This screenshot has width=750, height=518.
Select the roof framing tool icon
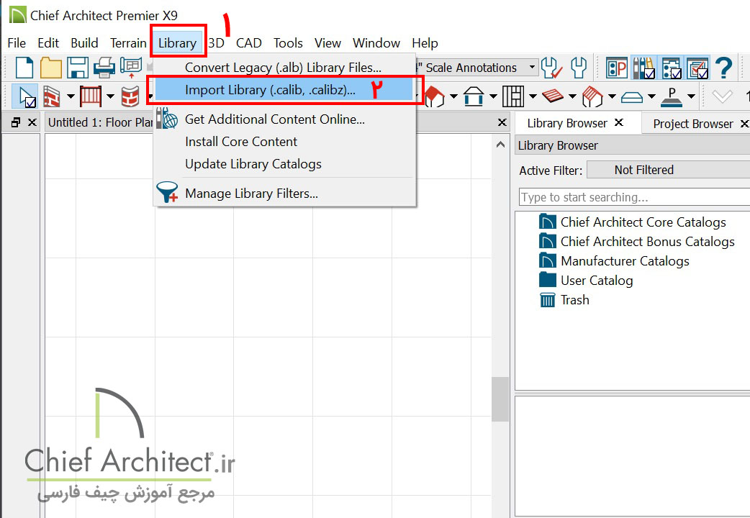[x=591, y=96]
